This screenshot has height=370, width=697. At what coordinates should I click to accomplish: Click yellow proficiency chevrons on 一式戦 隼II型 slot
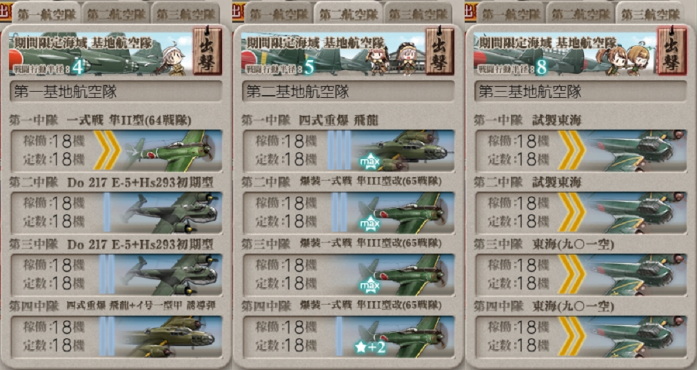tap(107, 151)
